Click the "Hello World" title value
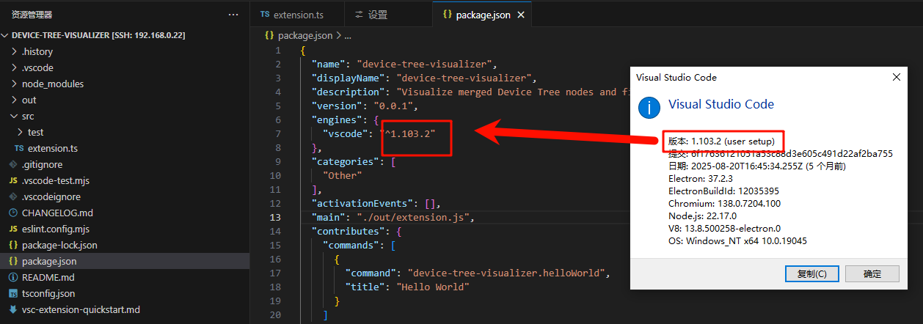 [x=434, y=287]
